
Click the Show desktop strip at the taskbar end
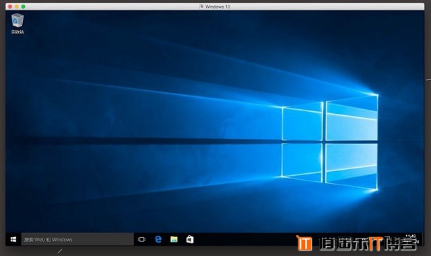423,240
